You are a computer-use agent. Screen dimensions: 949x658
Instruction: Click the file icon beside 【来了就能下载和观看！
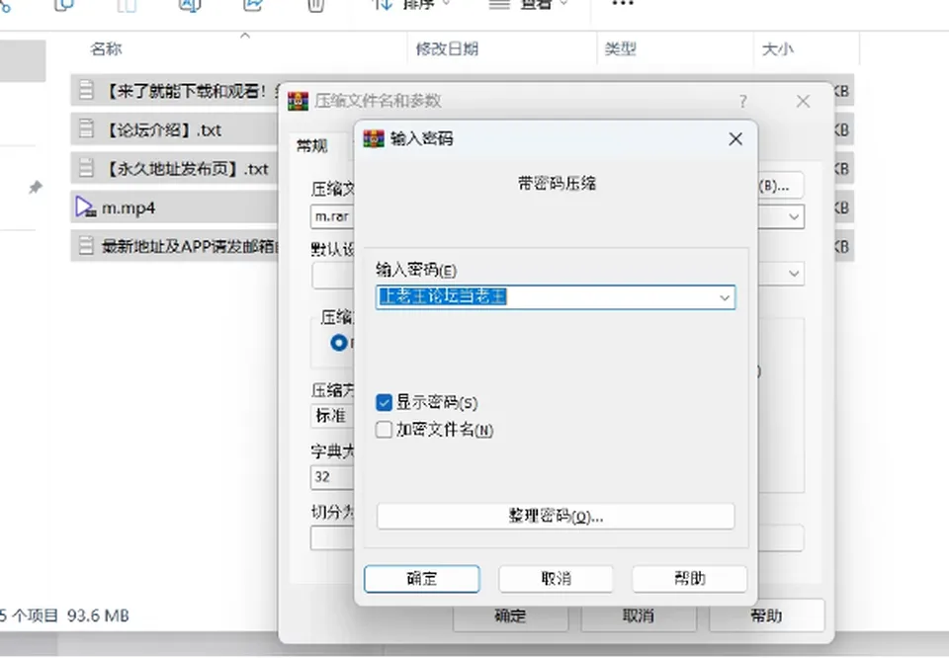87,91
